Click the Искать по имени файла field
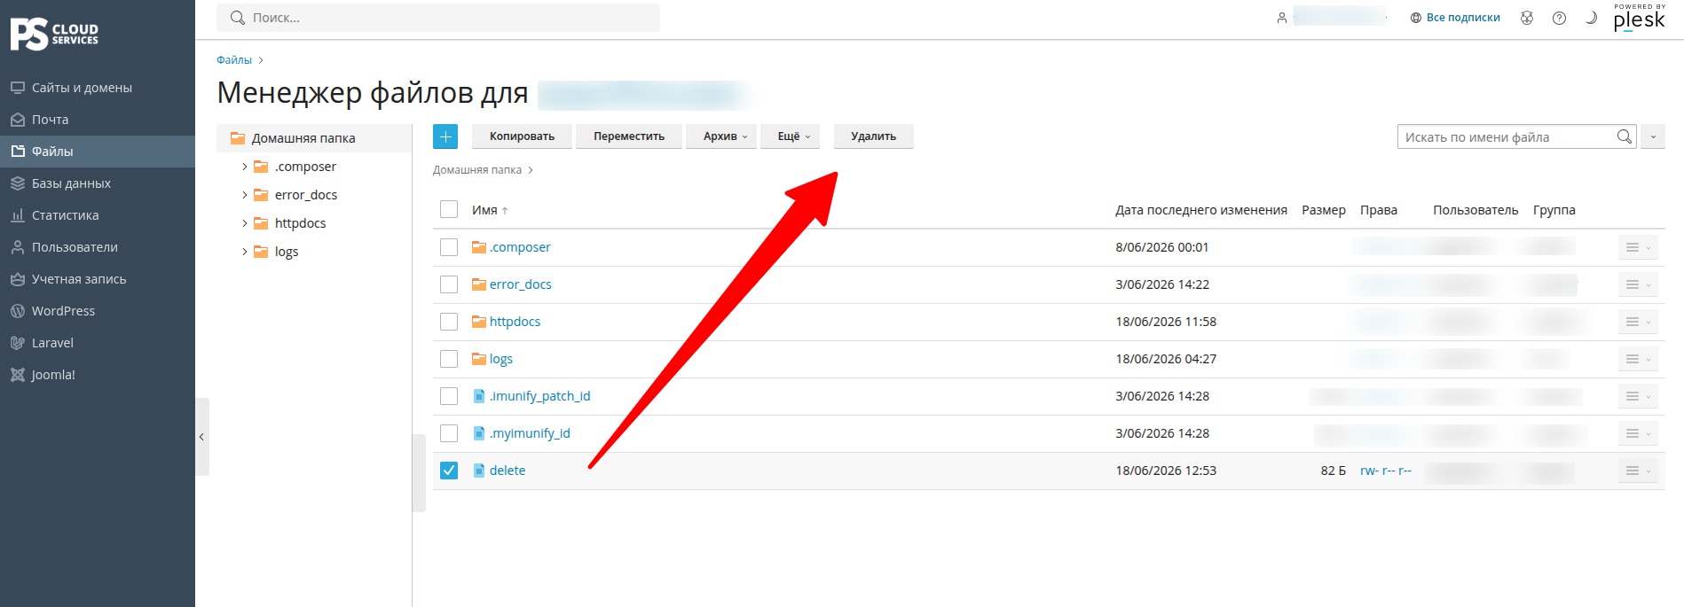The height and width of the screenshot is (607, 1684). pyautogui.click(x=1507, y=136)
